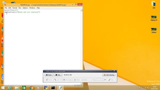160x90 pixels.
Task: Click the Ln/Col status bar indicator
Action: coord(78,85)
